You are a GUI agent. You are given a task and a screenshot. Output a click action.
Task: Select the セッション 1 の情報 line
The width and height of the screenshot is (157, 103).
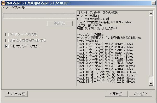90,35
